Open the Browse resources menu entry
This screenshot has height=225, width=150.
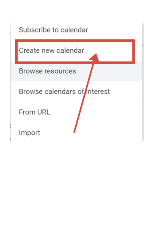coord(47,71)
